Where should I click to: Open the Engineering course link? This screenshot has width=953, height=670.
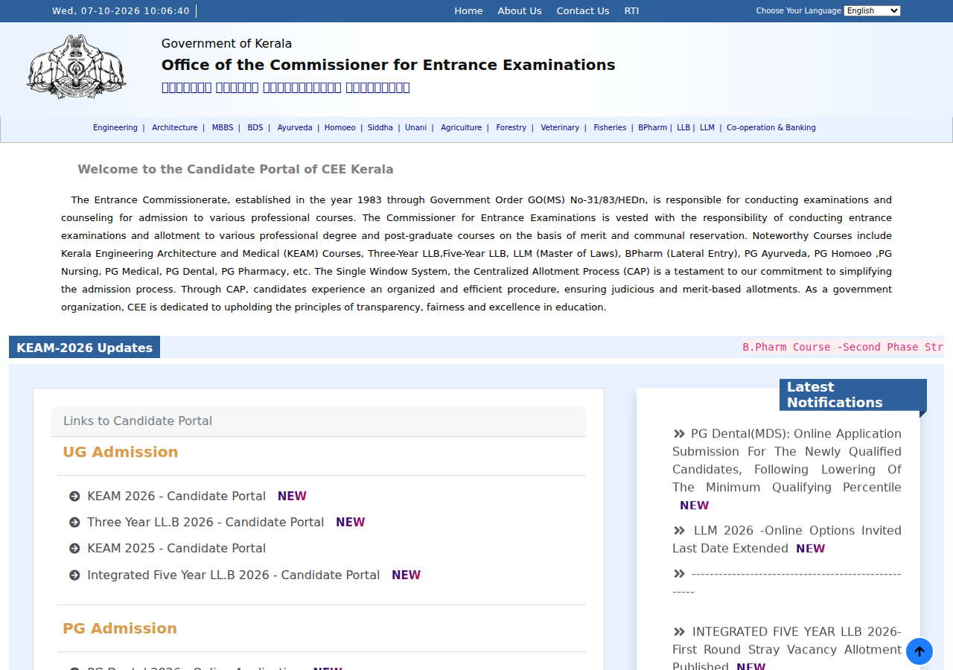115,128
